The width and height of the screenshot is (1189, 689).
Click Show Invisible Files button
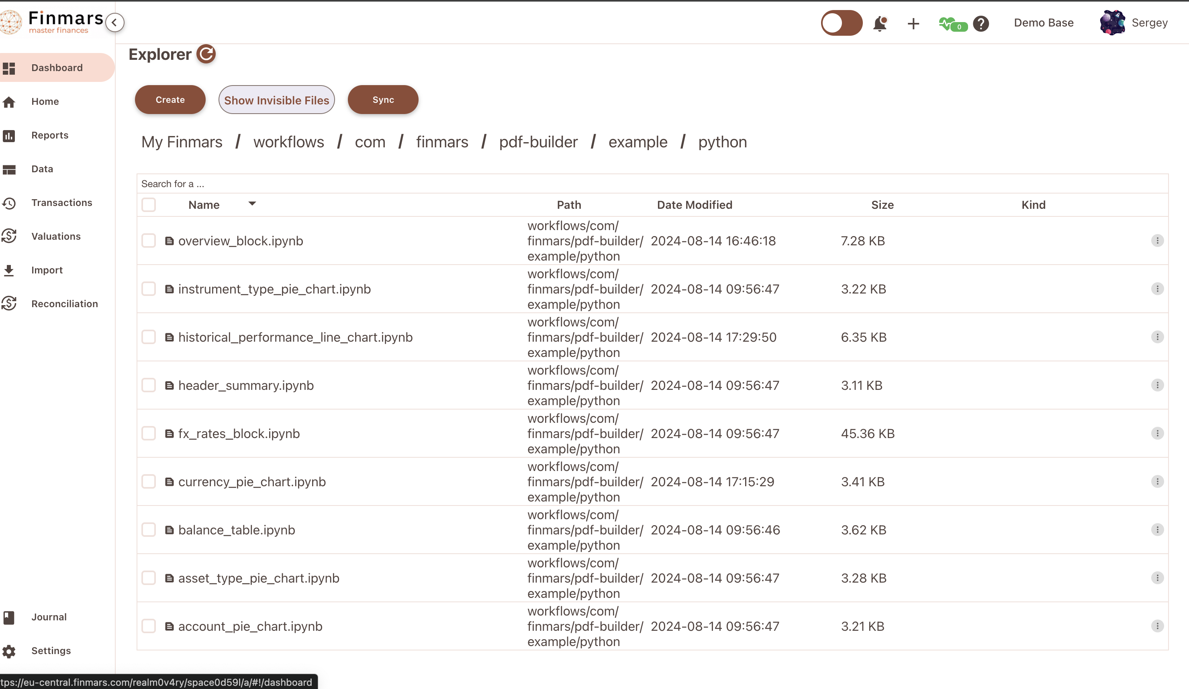276,100
